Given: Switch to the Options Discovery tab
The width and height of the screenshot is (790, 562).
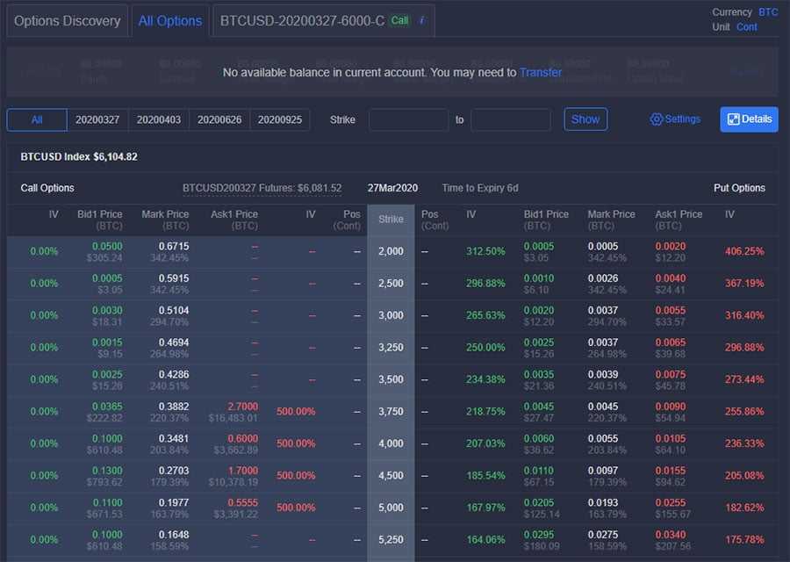Looking at the screenshot, I should [67, 20].
